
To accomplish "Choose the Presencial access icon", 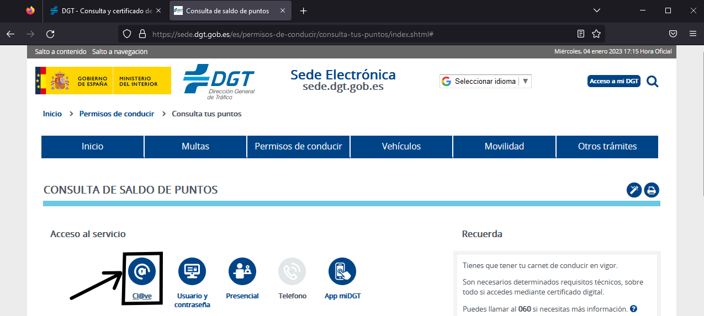I will click(242, 271).
